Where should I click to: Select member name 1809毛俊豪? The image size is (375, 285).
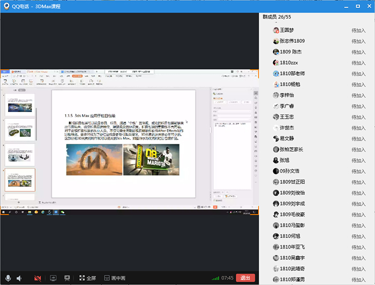coord(292,214)
